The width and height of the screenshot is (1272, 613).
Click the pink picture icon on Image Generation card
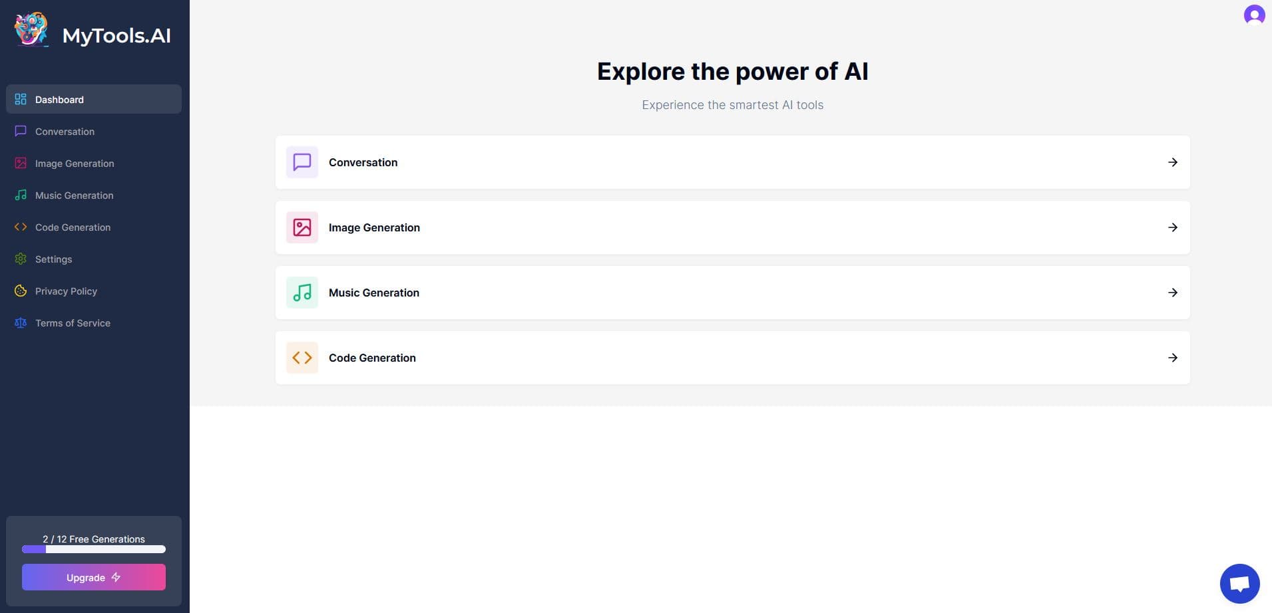coord(302,227)
